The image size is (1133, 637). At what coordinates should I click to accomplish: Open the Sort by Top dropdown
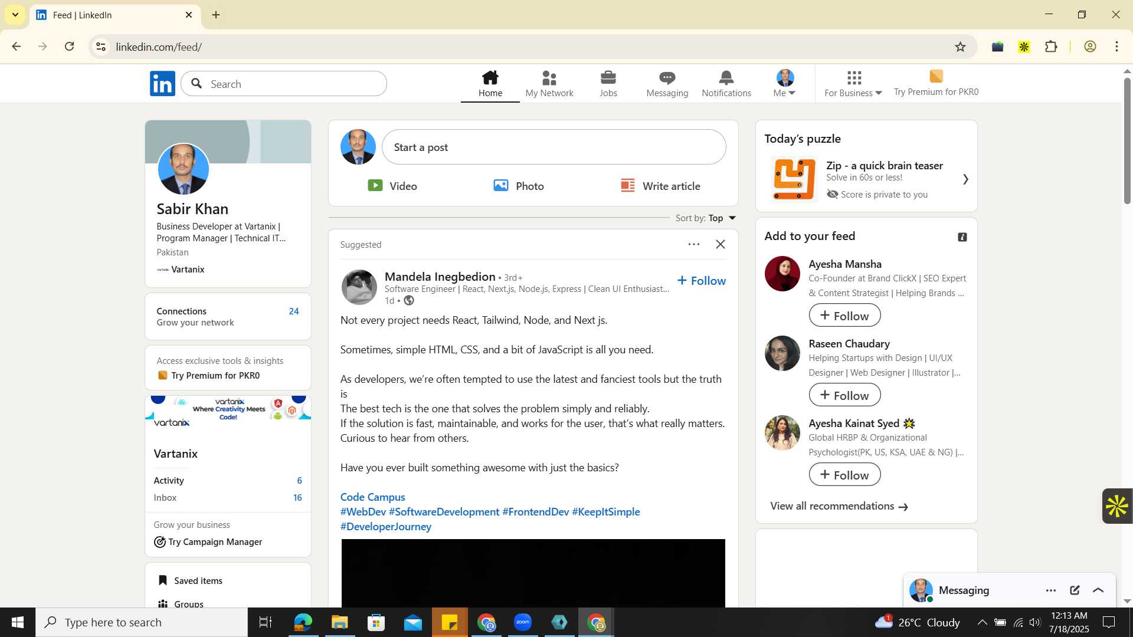pyautogui.click(x=706, y=218)
